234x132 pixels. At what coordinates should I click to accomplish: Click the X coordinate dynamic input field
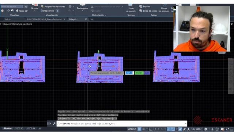pos(129,73)
